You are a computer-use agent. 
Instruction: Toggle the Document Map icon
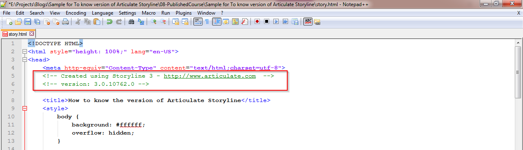point(235,22)
